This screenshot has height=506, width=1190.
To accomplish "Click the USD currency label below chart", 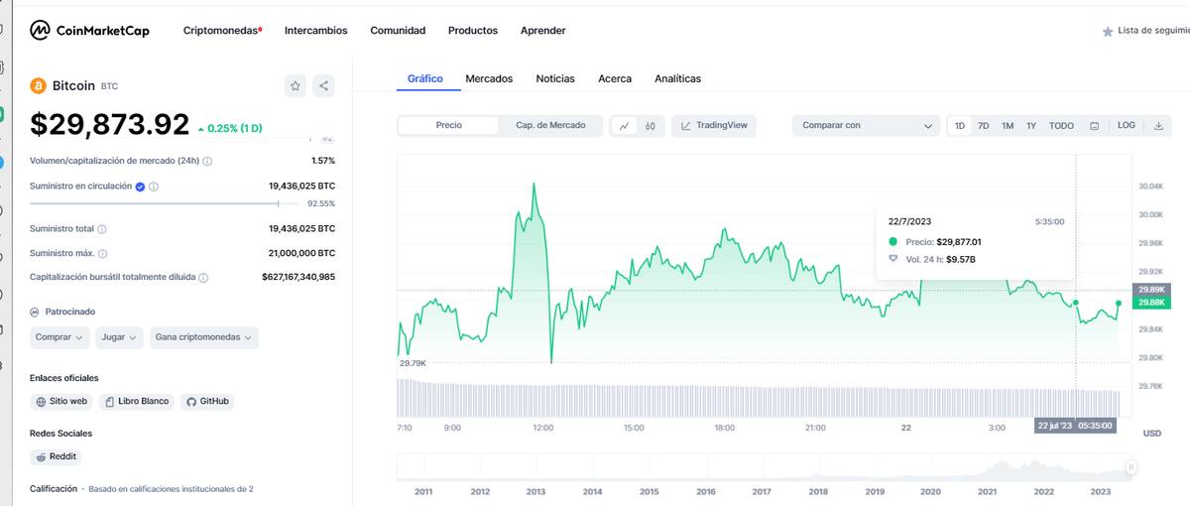I will pos(1152,434).
